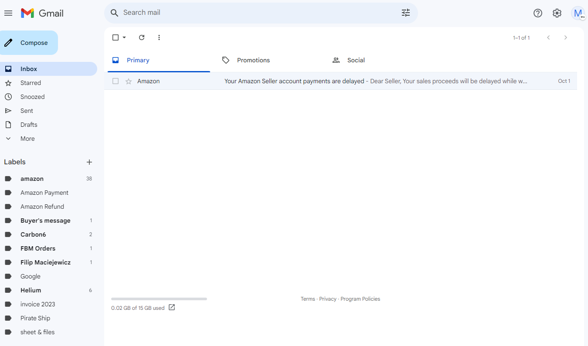Click the Oct 1 date
Viewport: 588px width, 346px height.
point(564,81)
